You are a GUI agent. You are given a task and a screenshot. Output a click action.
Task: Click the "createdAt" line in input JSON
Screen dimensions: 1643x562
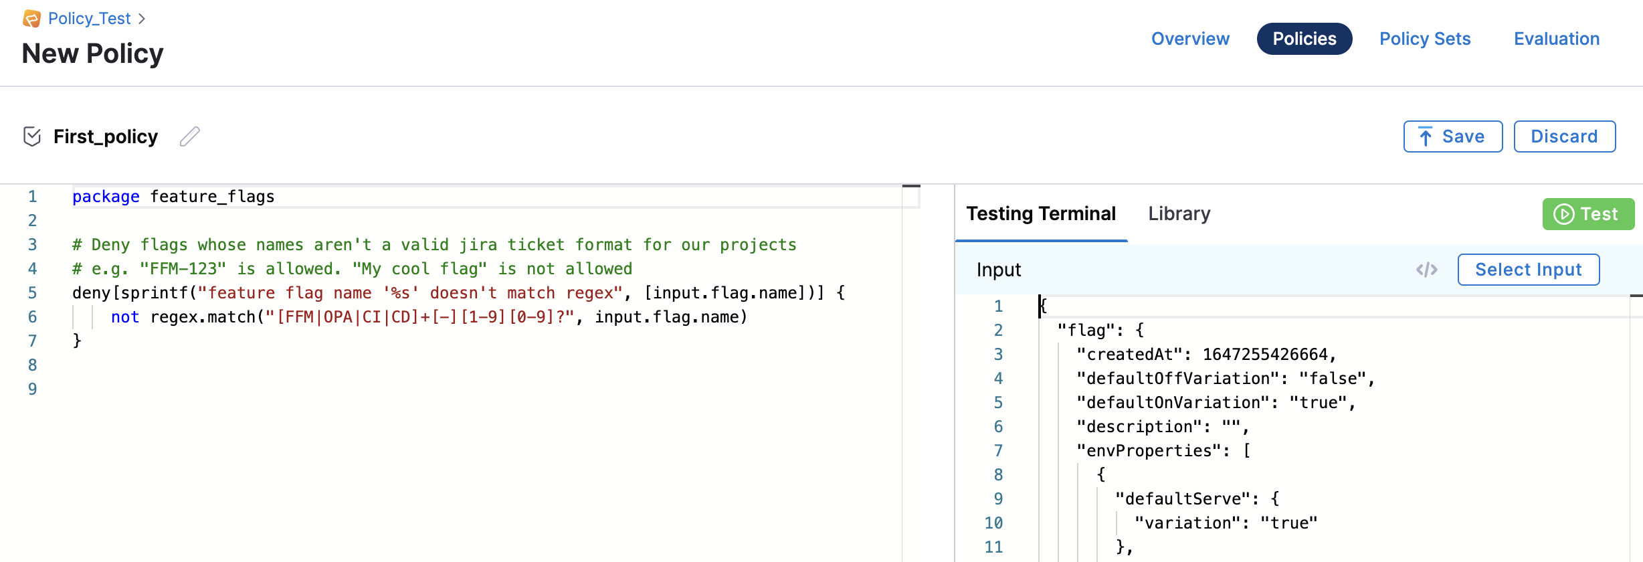pyautogui.click(x=1205, y=355)
